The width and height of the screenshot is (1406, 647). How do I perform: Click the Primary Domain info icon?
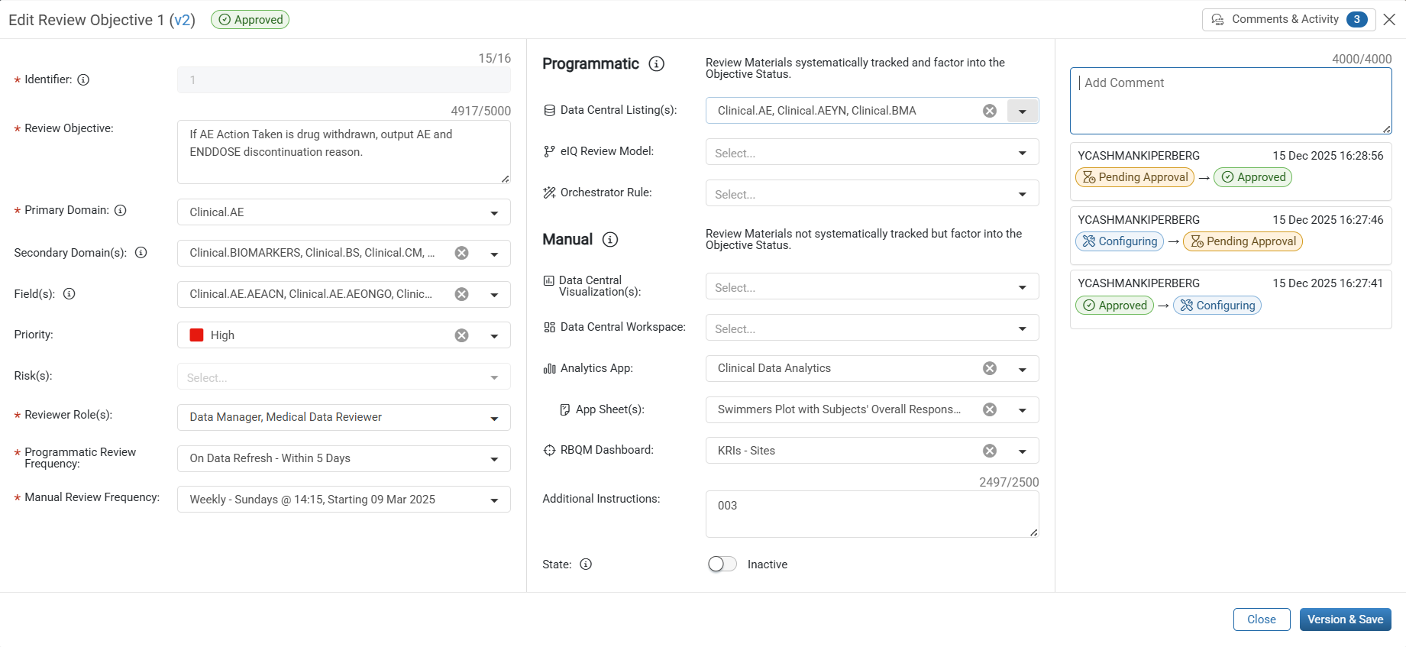pos(121,210)
